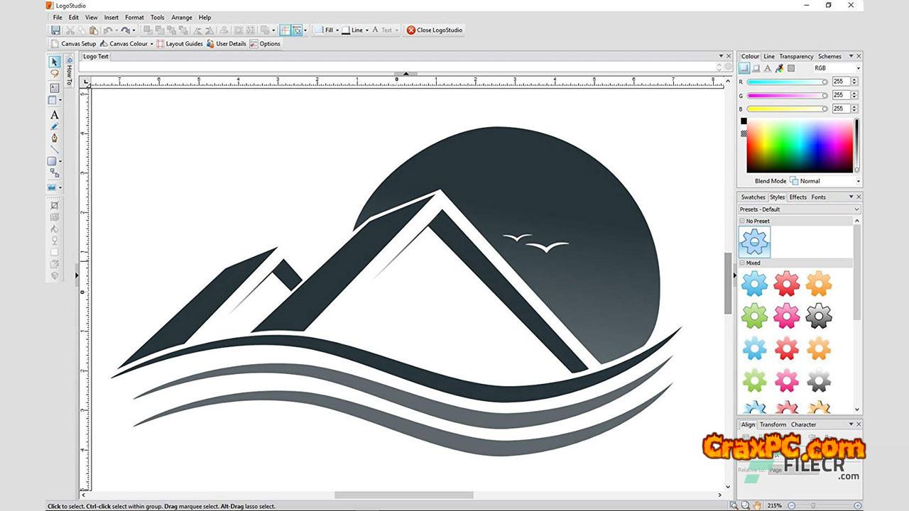Image resolution: width=909 pixels, height=511 pixels.
Task: Click the Undo arrow icon
Action: pyautogui.click(x=108, y=30)
